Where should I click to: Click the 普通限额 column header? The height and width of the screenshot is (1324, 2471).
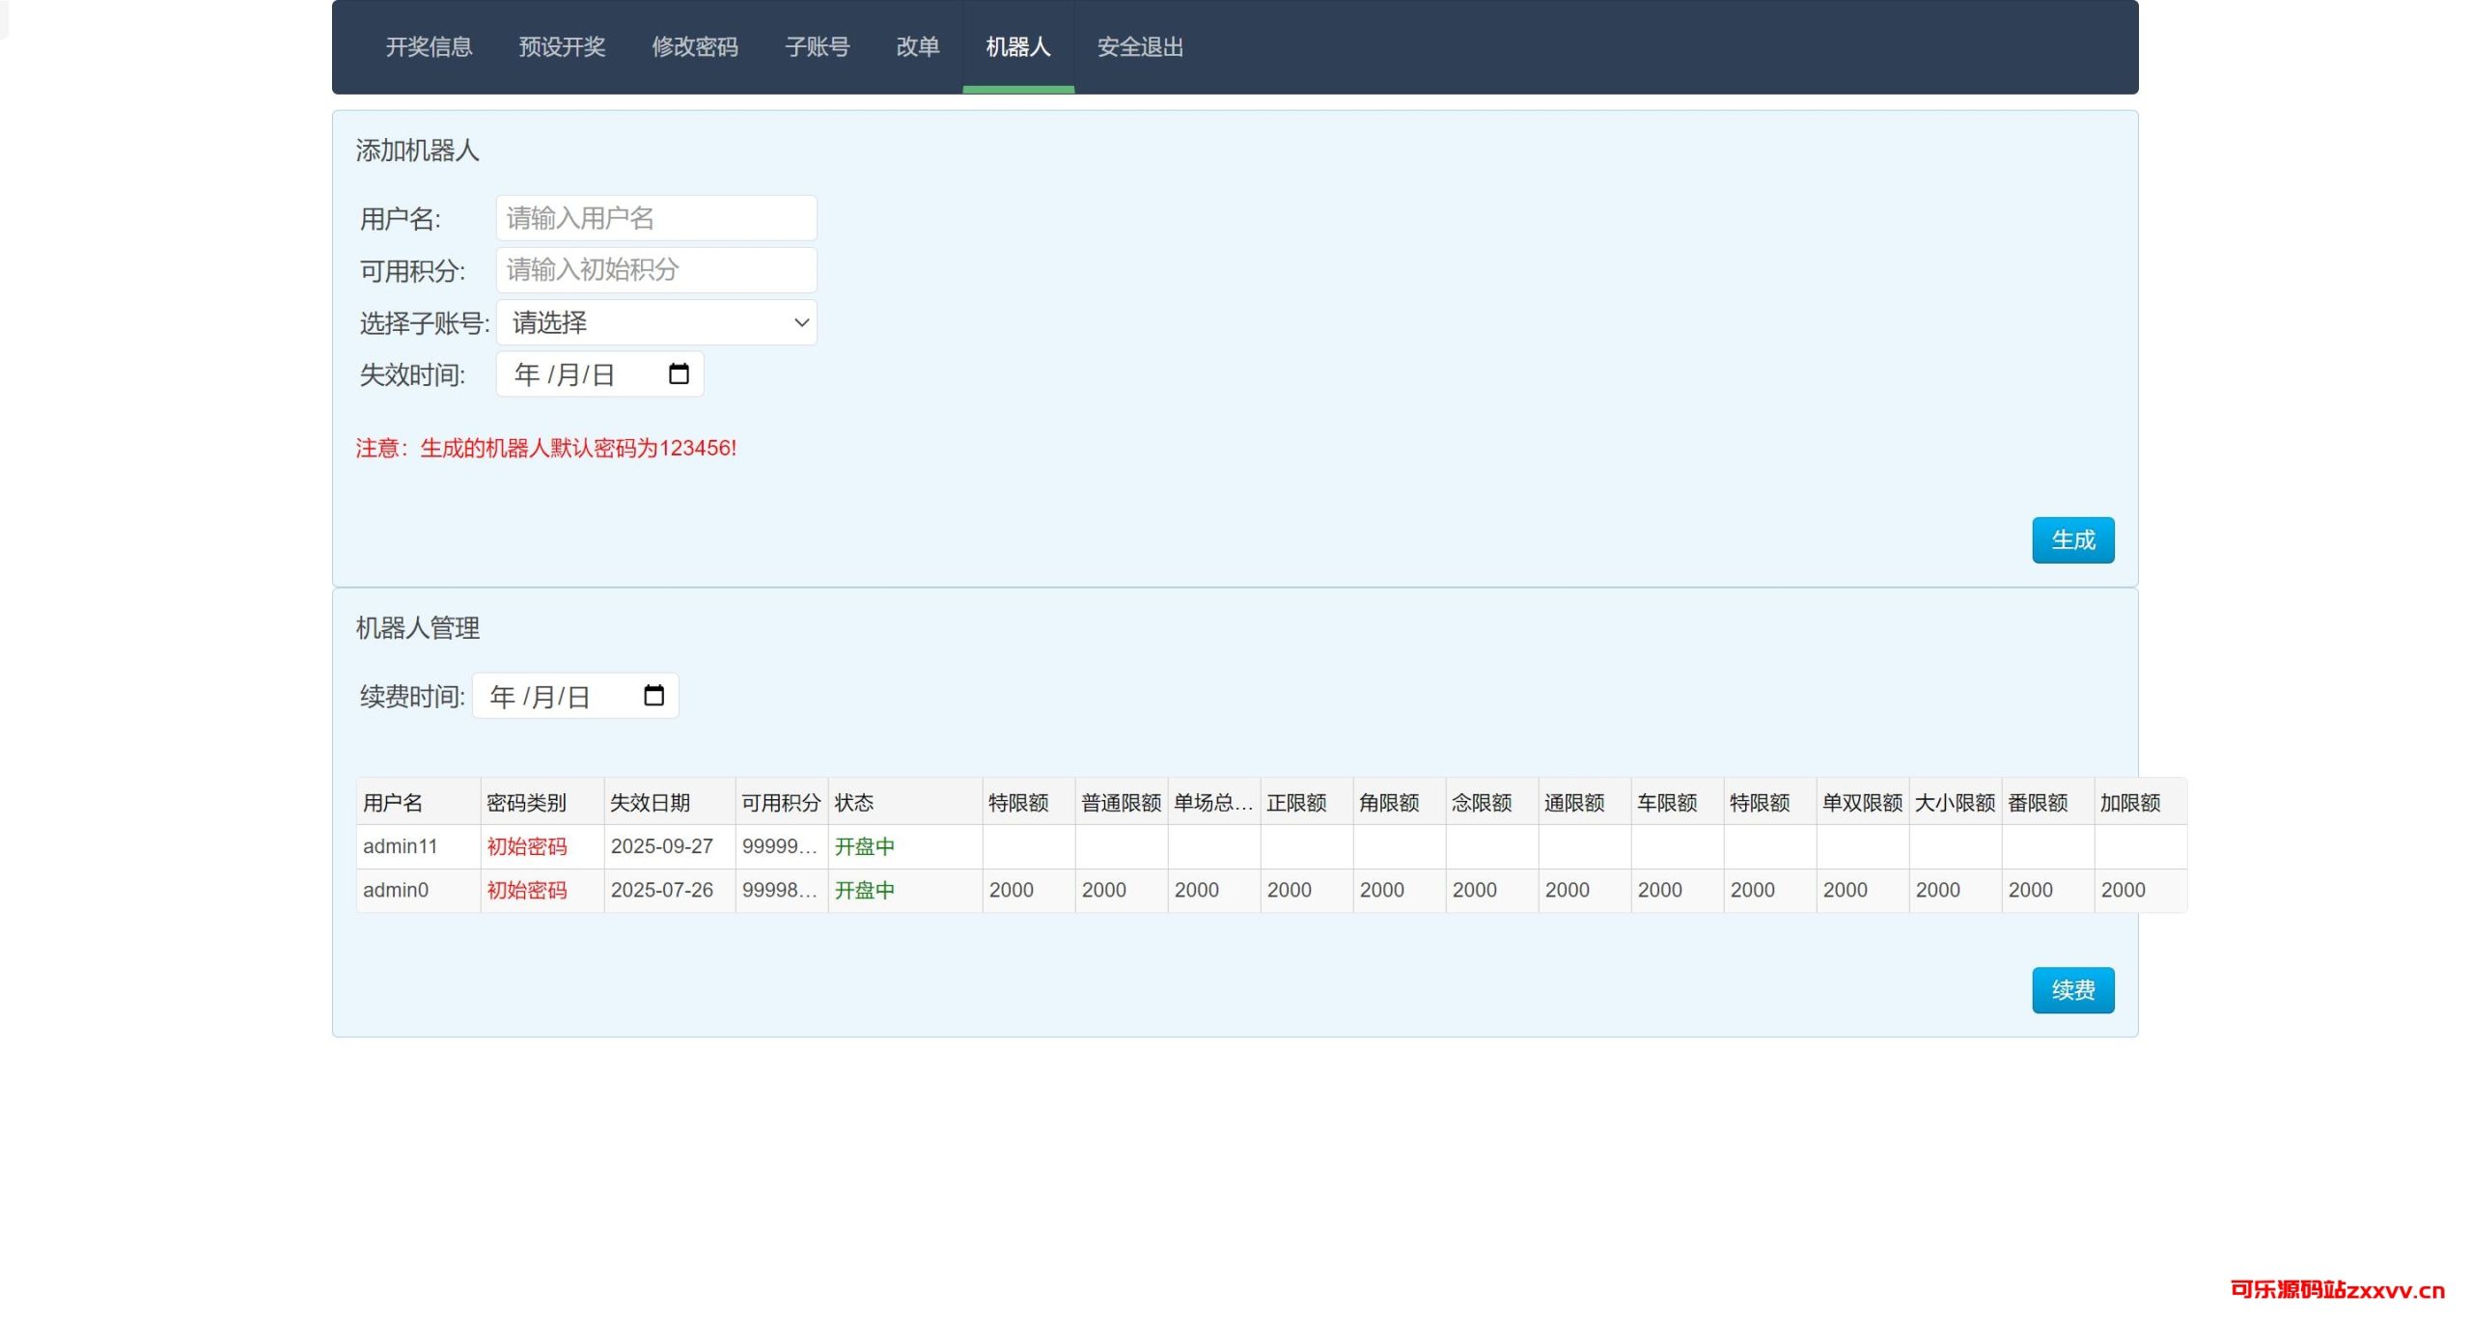[1122, 802]
